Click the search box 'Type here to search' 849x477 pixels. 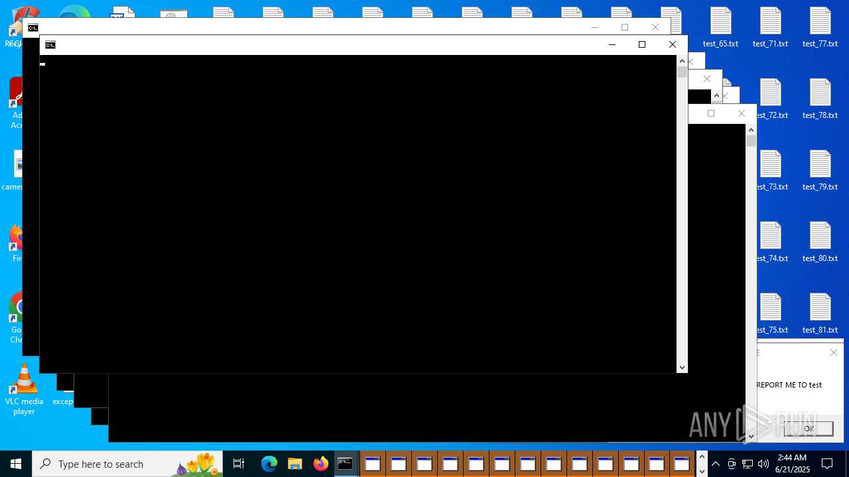coord(127,464)
